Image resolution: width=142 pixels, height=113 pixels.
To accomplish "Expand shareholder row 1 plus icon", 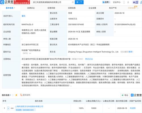I will [8, 108].
